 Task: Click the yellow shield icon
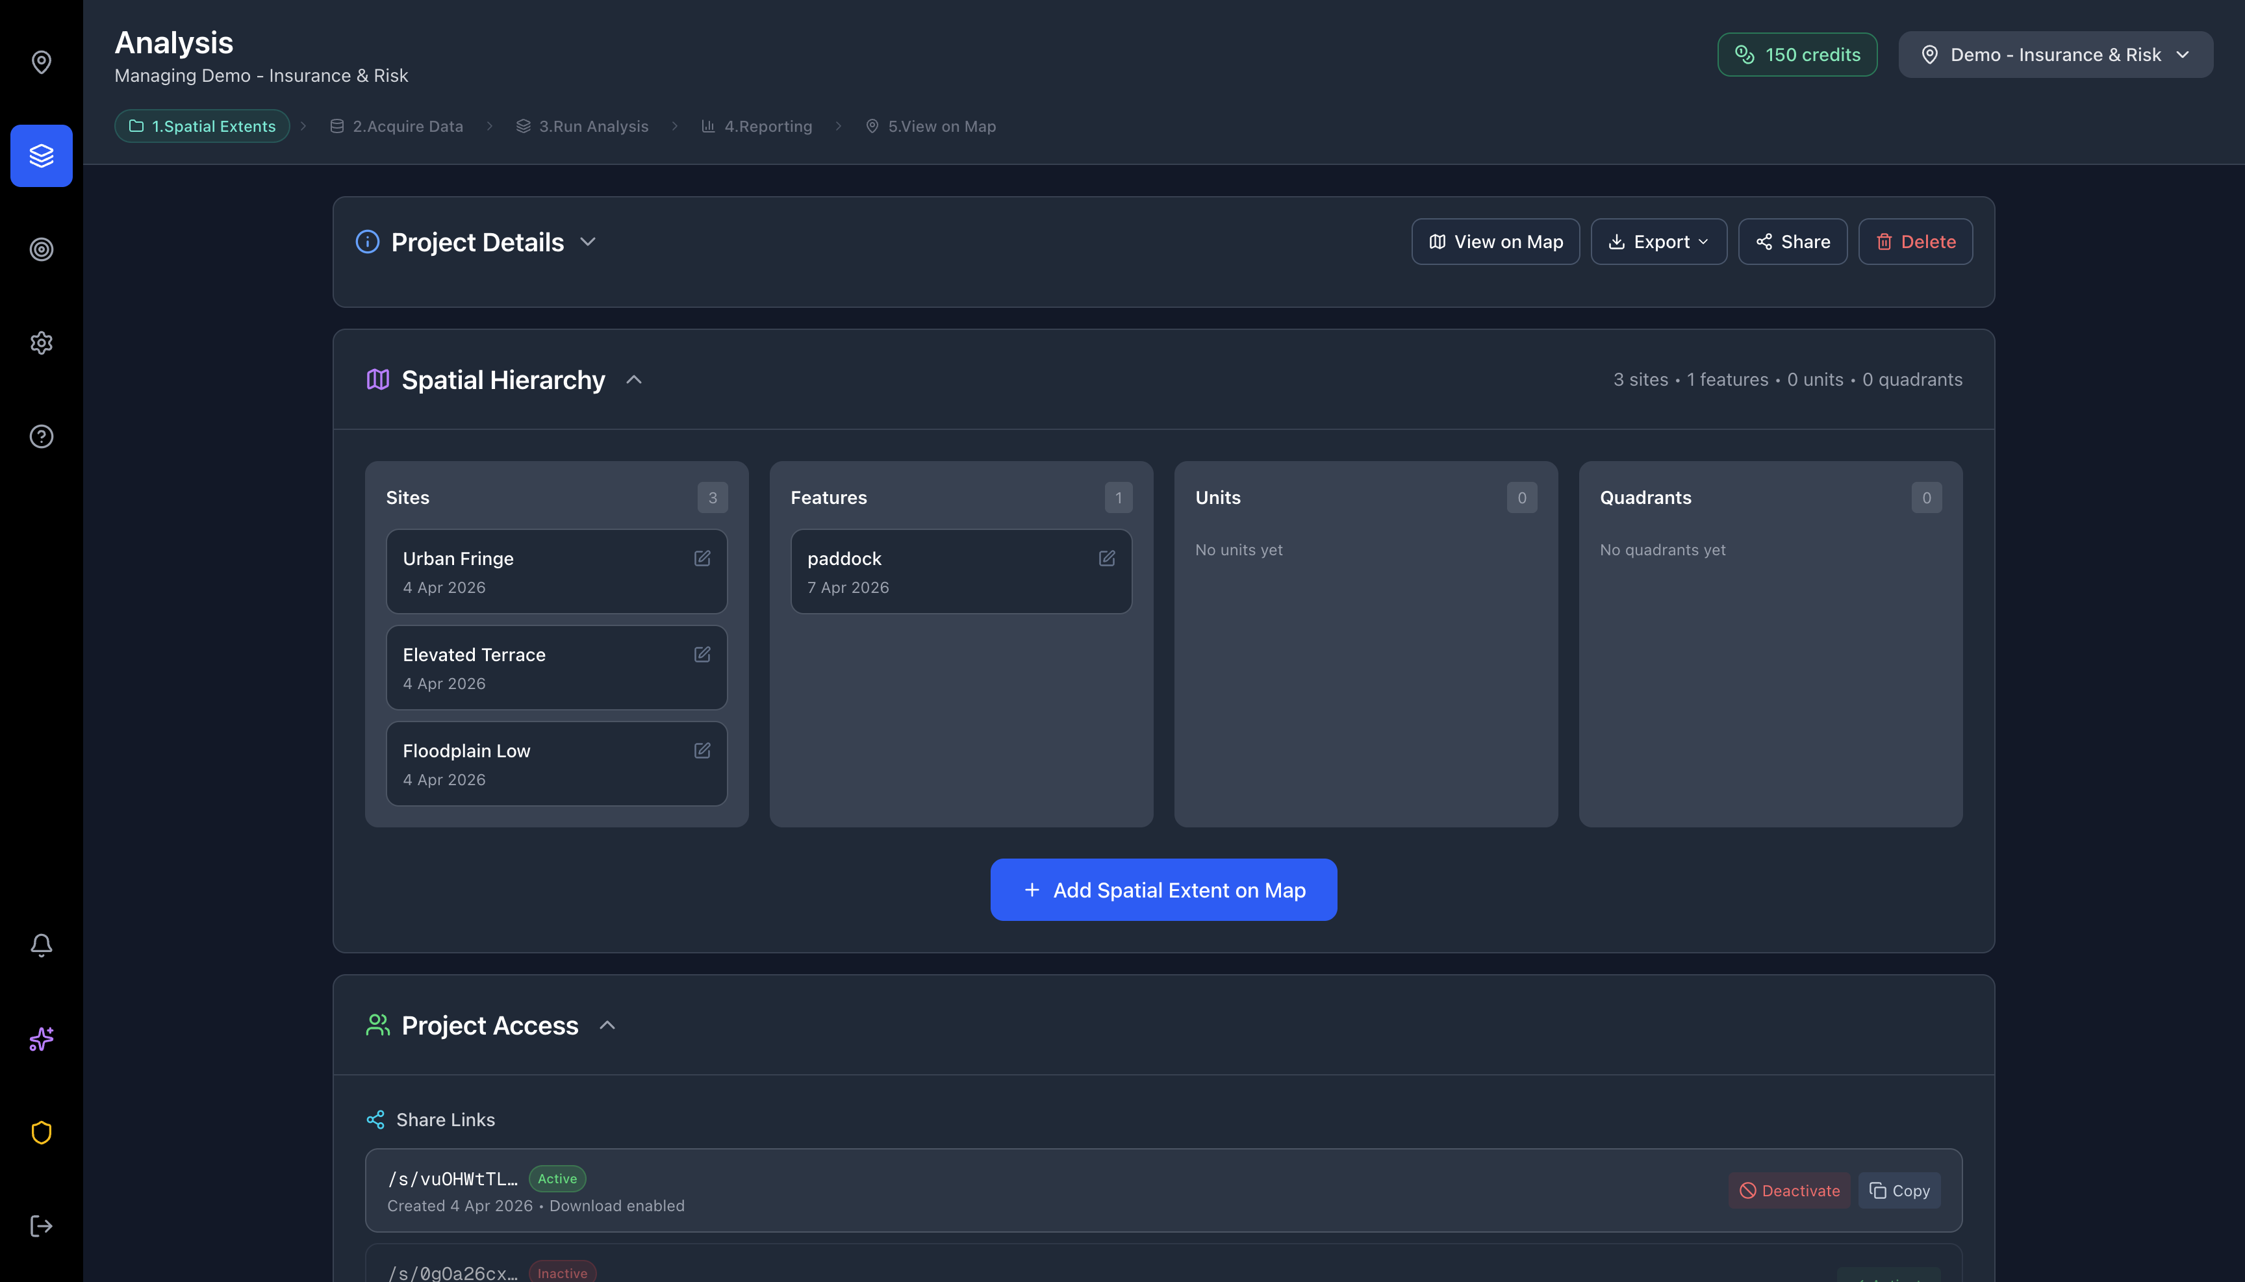tap(42, 1133)
